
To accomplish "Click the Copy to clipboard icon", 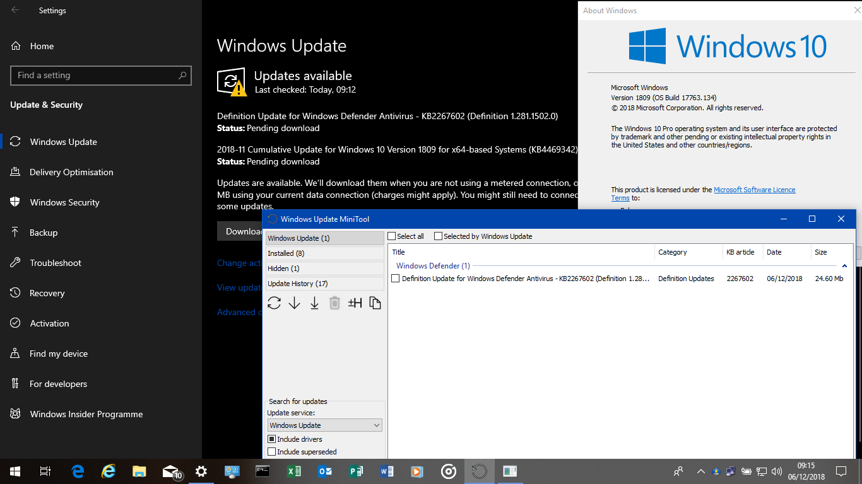I will pos(375,303).
